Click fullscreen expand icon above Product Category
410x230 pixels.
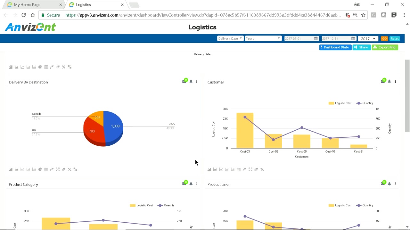pyautogui.click(x=58, y=169)
